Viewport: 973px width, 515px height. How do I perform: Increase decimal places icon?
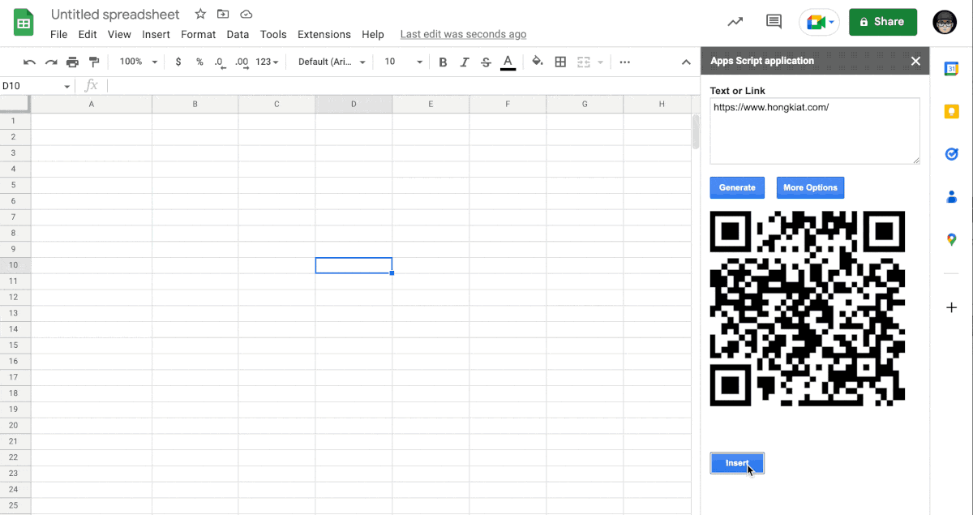[x=242, y=62]
